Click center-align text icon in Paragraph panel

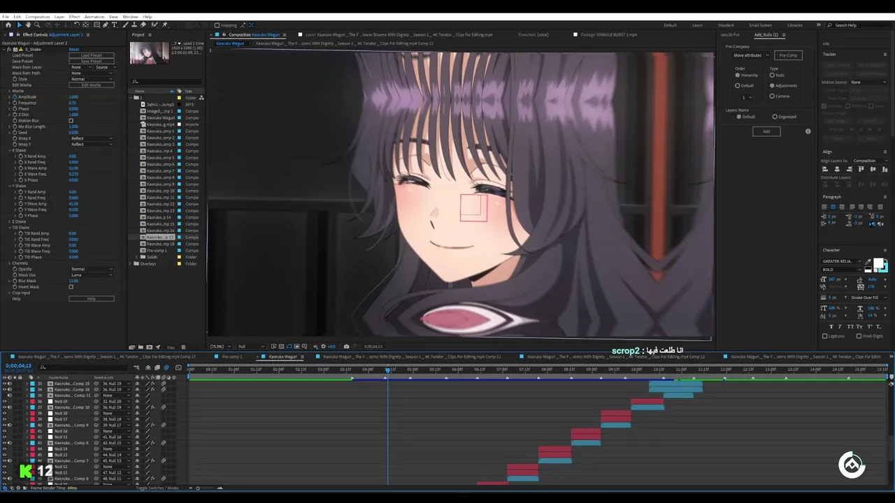[832, 207]
